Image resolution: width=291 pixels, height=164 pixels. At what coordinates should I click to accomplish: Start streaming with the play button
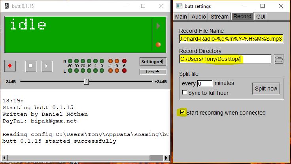coord(47,66)
